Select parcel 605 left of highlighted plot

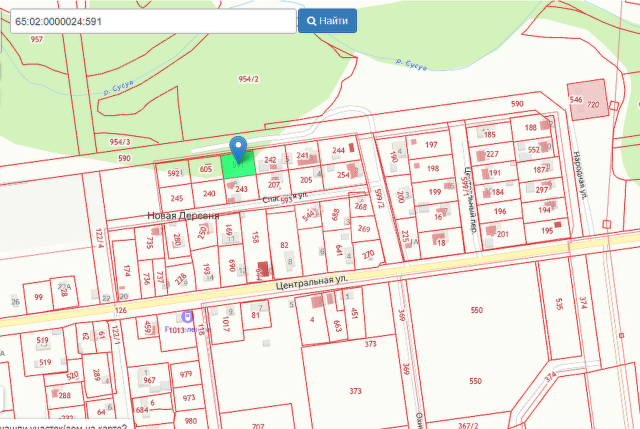(206, 169)
